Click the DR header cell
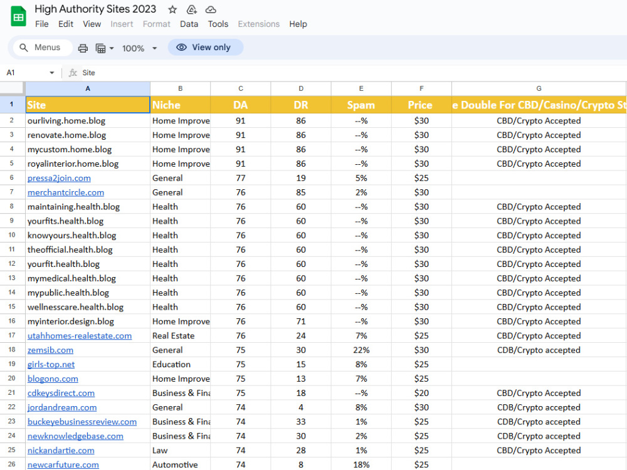Image resolution: width=627 pixels, height=470 pixels. pyautogui.click(x=301, y=105)
